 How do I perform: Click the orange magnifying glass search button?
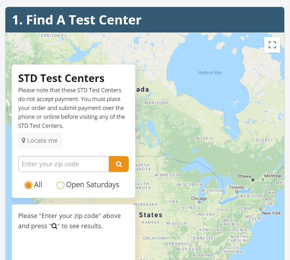[x=119, y=164]
